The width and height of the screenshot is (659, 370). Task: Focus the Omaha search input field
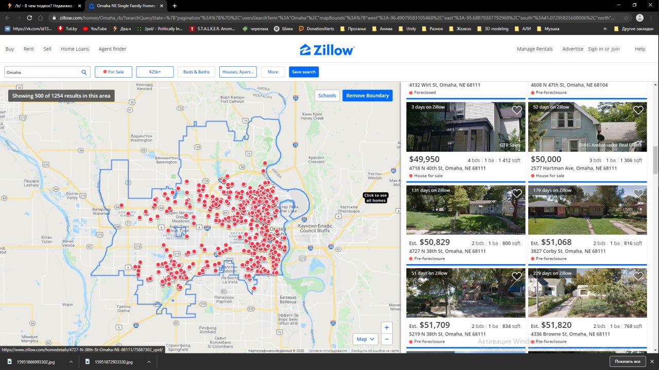click(x=42, y=72)
